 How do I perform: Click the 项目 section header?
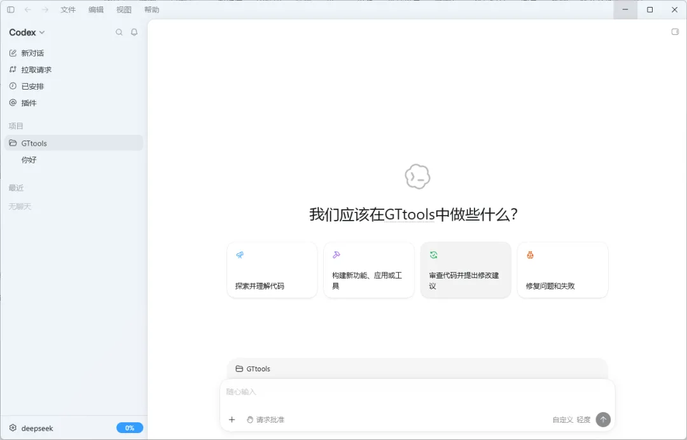coord(16,126)
